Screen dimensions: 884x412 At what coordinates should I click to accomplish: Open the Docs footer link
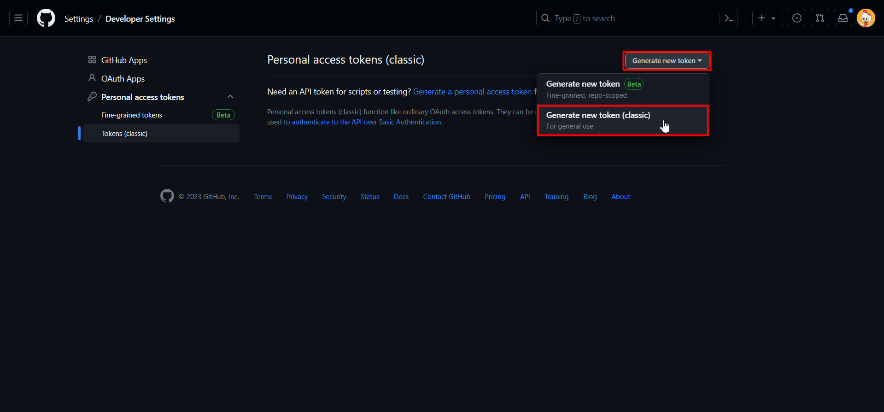401,197
